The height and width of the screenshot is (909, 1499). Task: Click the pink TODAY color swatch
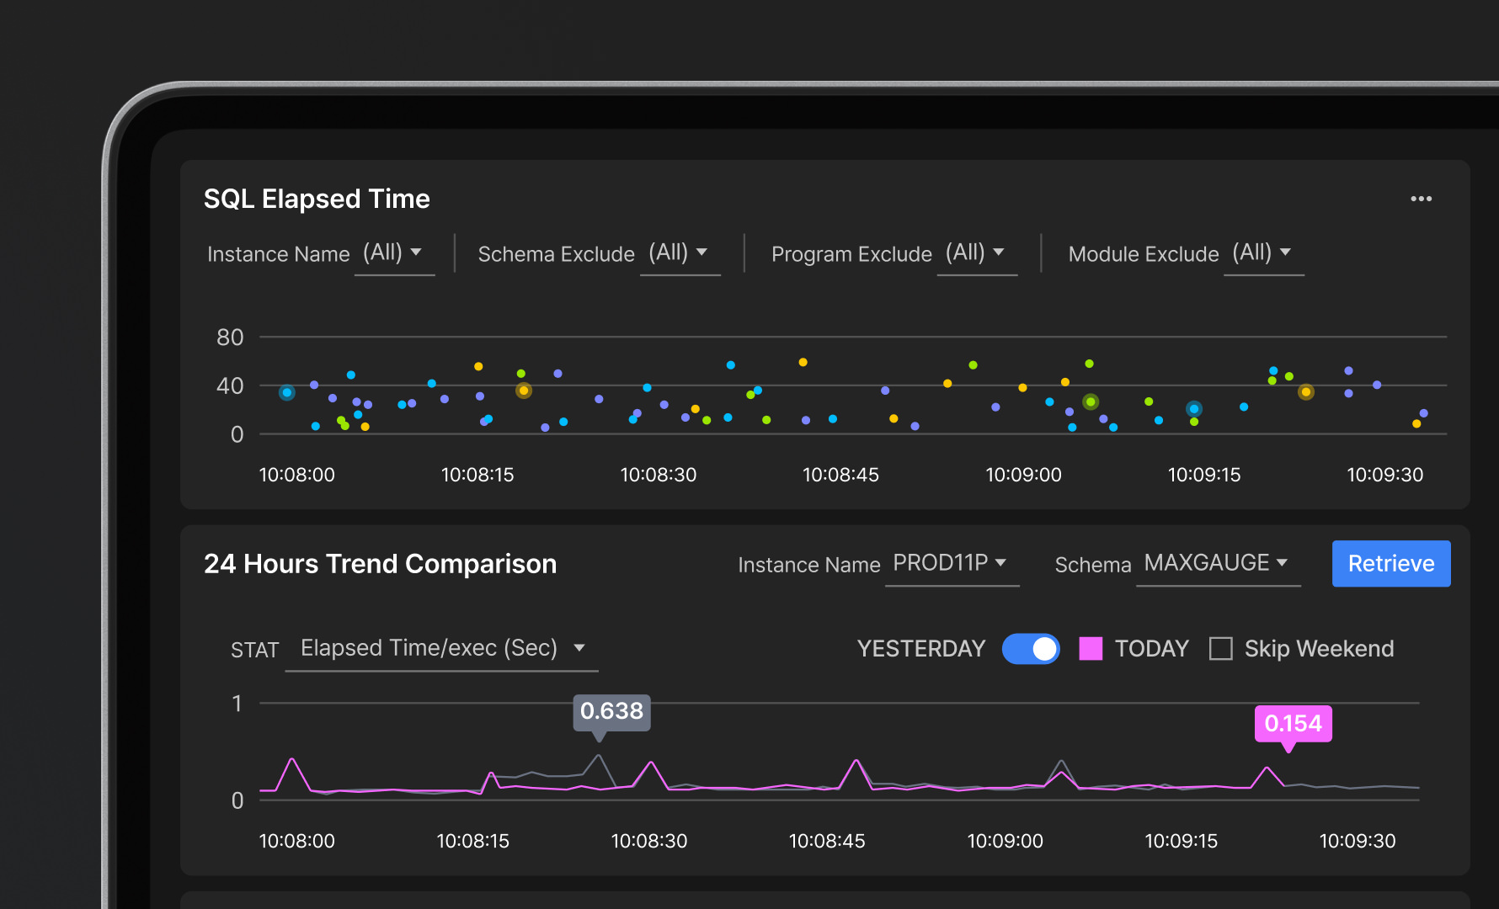[1091, 649]
